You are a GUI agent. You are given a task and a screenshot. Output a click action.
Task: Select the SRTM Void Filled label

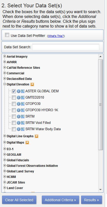click(38, 123)
